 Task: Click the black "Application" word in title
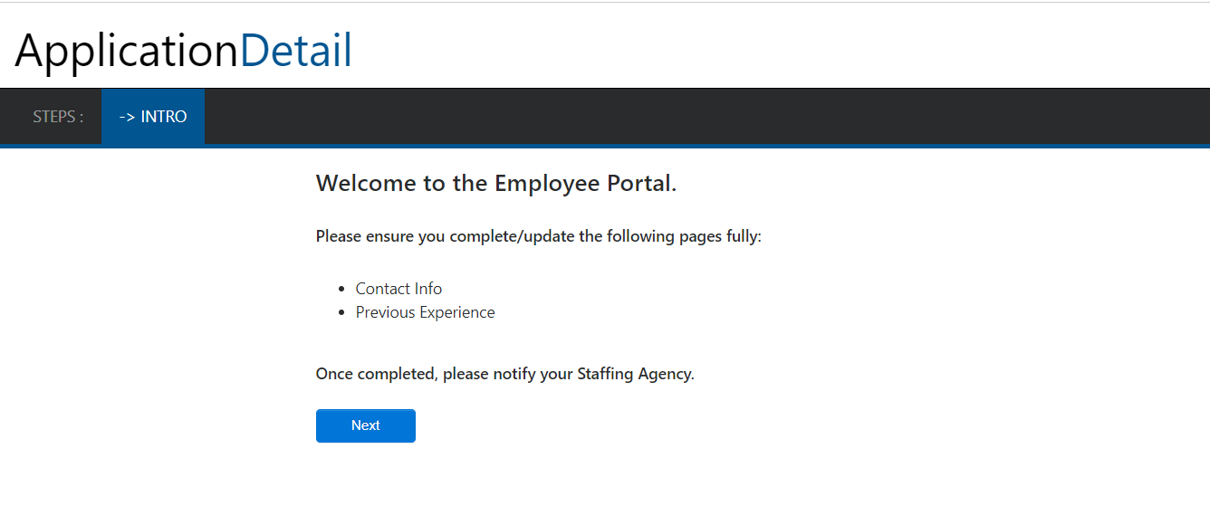(127, 52)
